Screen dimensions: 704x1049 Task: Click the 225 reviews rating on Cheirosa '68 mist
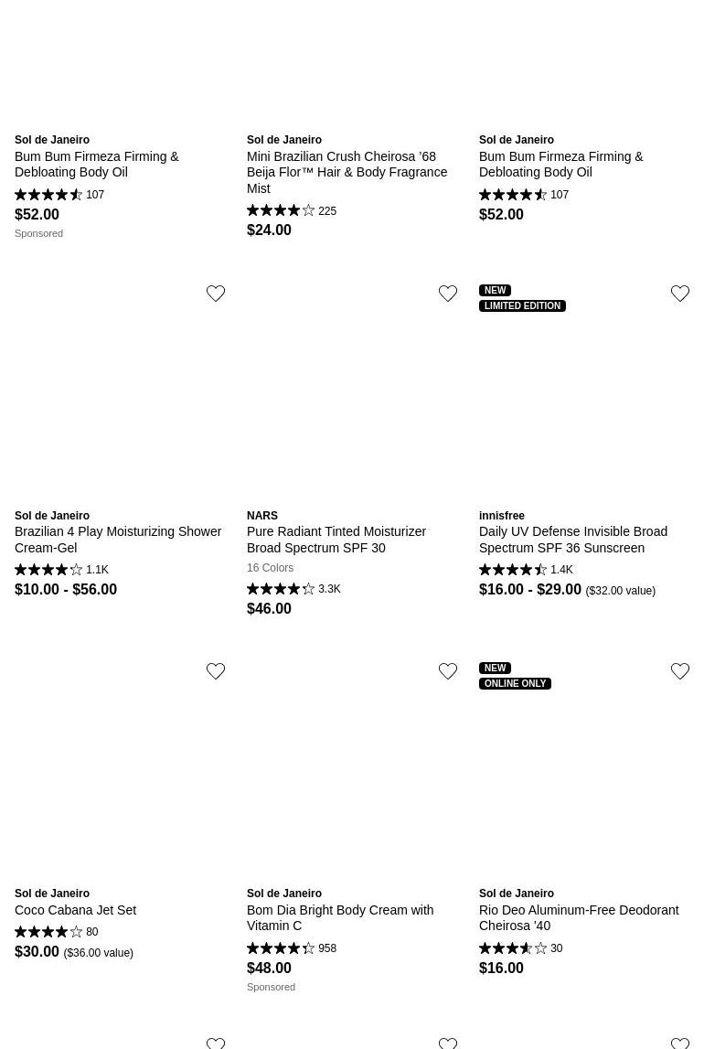tap(292, 211)
